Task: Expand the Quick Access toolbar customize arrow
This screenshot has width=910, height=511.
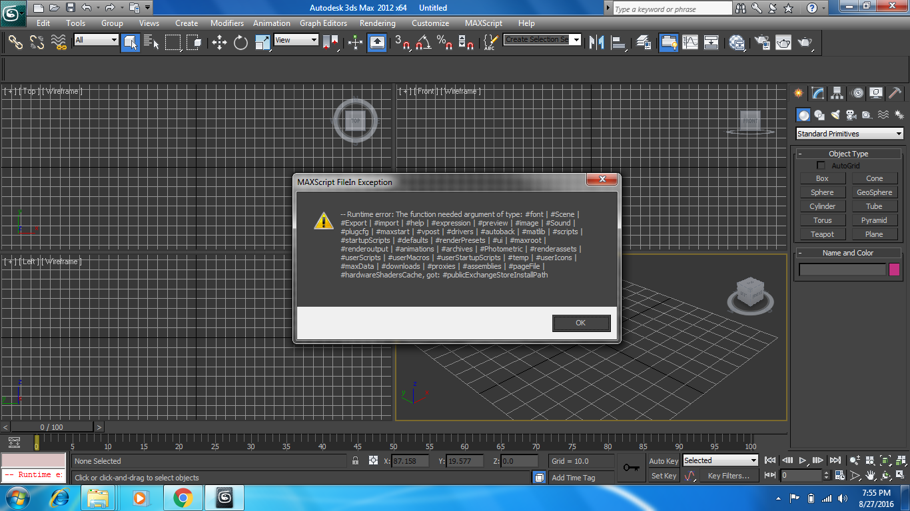Action: 148,8
